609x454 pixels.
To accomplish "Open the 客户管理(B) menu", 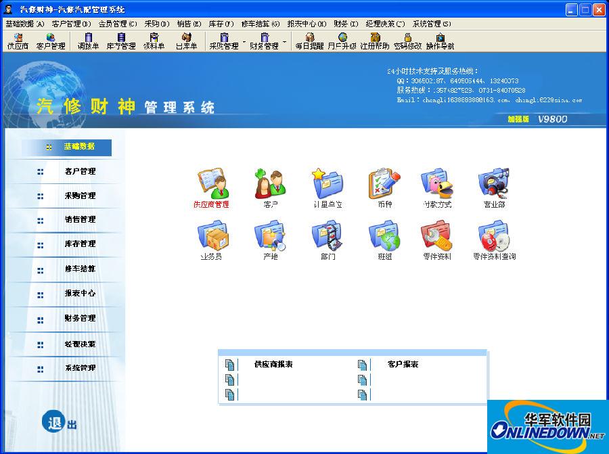I will pos(71,24).
